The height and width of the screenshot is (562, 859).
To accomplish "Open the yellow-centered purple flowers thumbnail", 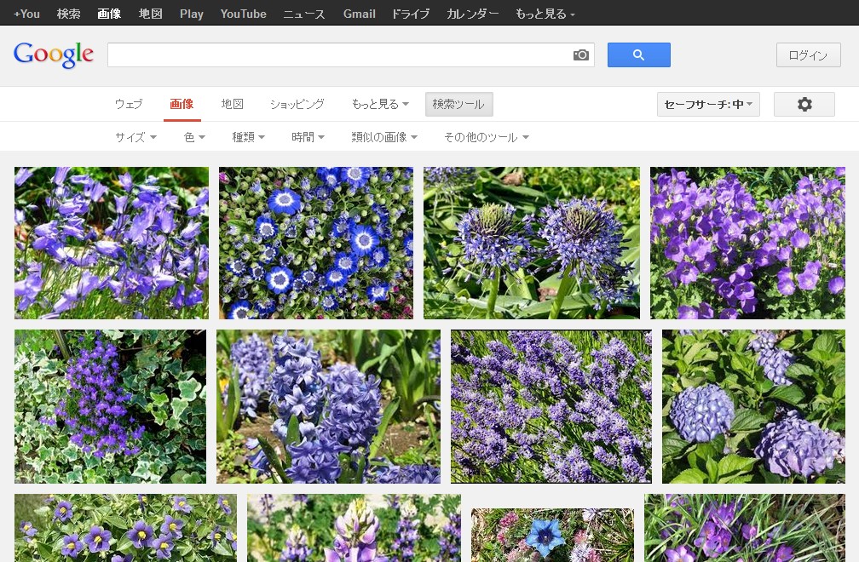I will pos(125,528).
